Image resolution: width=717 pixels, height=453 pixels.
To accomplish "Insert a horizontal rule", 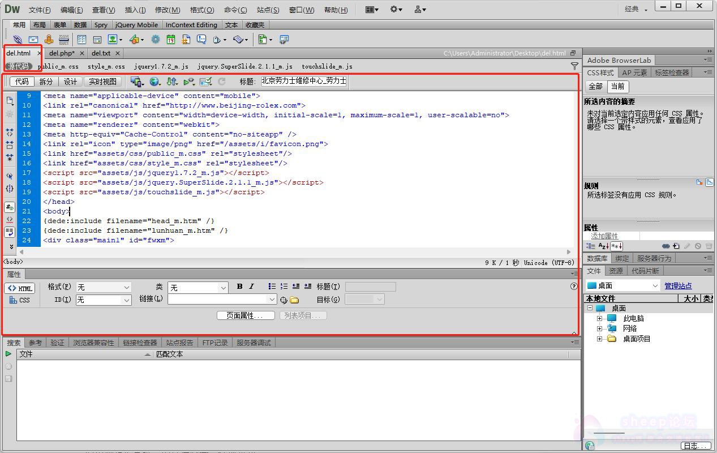I will 64,40.
